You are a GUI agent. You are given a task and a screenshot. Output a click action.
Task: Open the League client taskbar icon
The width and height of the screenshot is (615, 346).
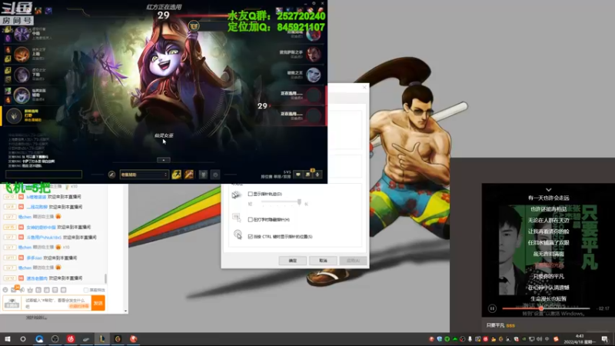click(102, 339)
